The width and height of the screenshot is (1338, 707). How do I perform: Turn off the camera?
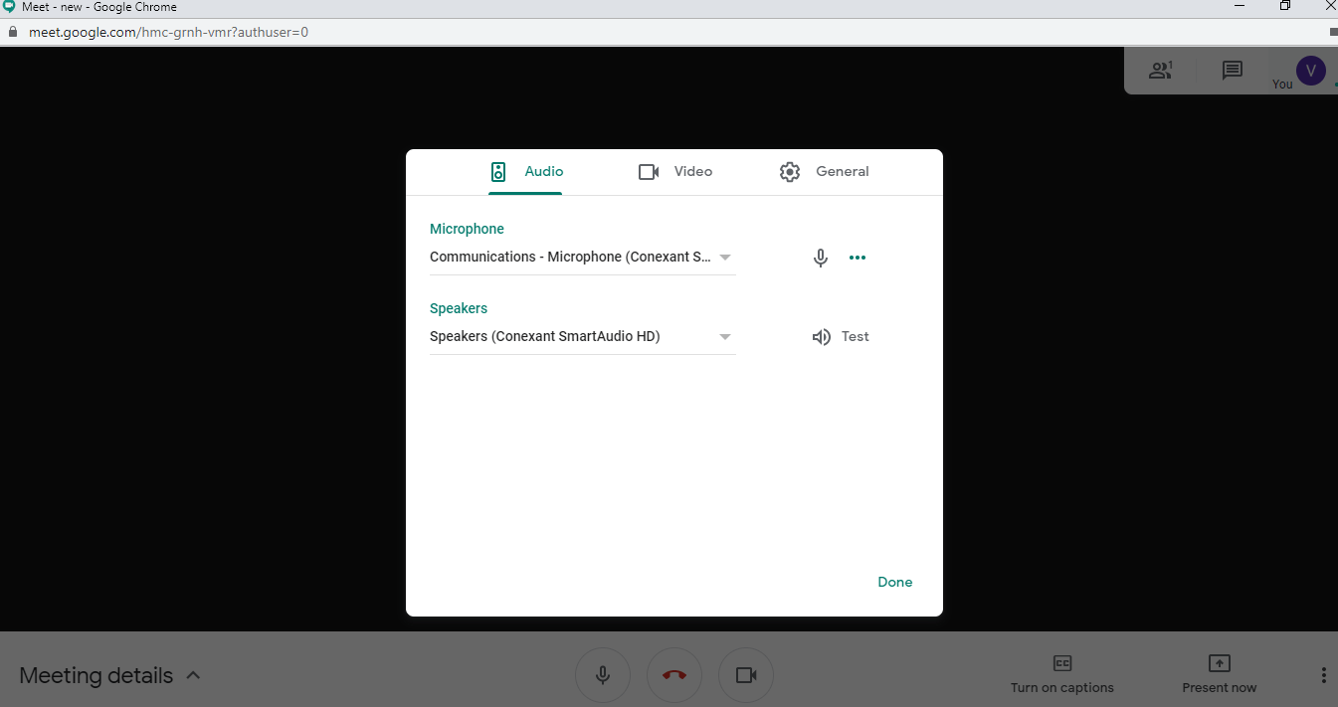(746, 674)
